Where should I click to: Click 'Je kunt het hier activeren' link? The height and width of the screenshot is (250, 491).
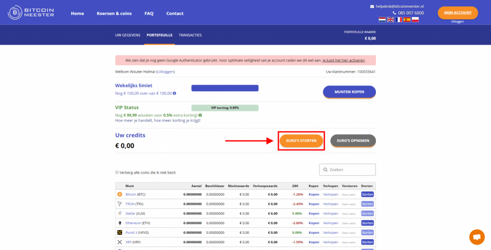click(343, 60)
